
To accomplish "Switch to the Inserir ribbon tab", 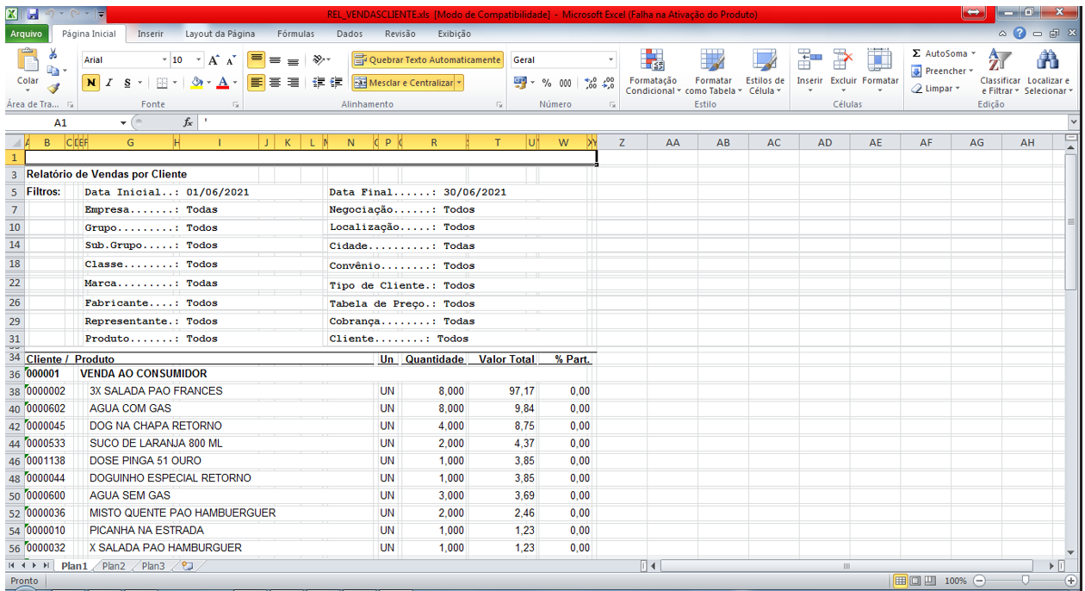I will [151, 34].
